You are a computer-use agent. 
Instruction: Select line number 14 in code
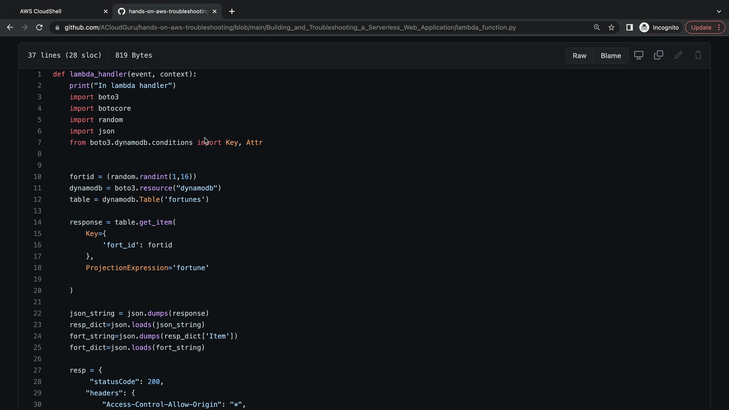click(37, 222)
